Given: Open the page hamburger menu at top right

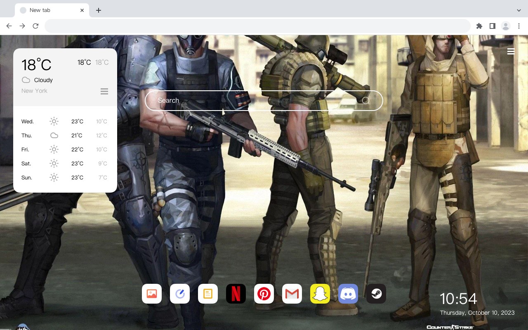Looking at the screenshot, I should [511, 52].
